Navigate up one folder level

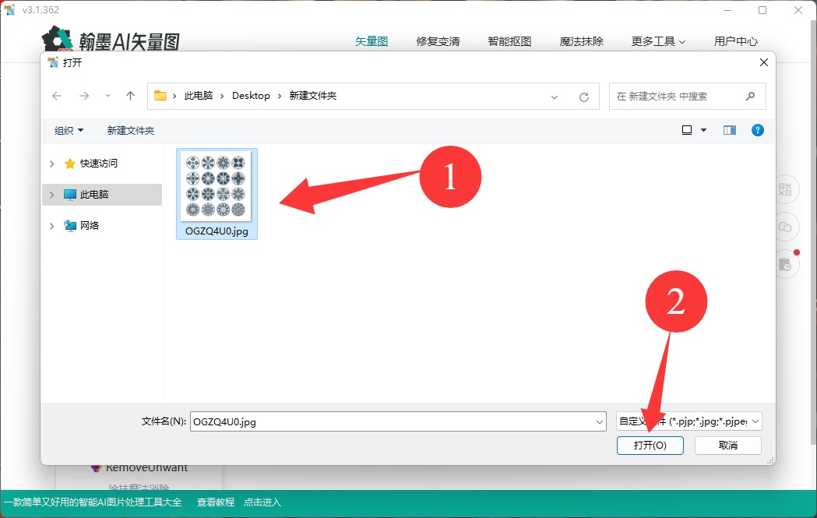point(129,95)
